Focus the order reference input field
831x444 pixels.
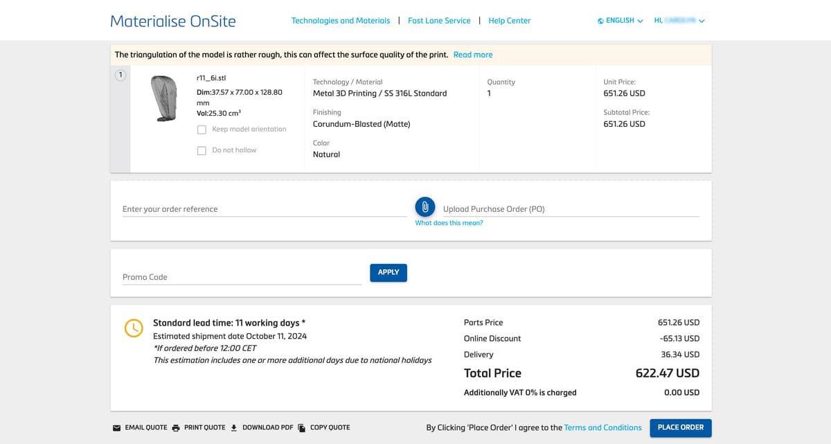(265, 209)
